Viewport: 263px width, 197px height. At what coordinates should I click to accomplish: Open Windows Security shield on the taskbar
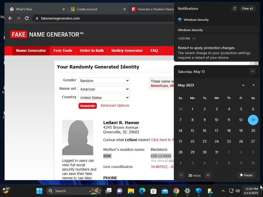click(199, 191)
